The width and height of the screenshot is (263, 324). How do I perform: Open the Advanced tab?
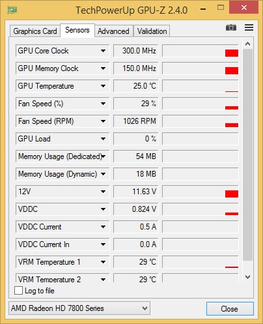point(113,31)
